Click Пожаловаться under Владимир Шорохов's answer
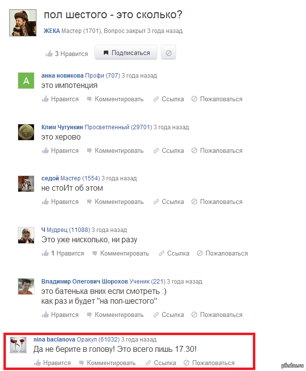 221,314
